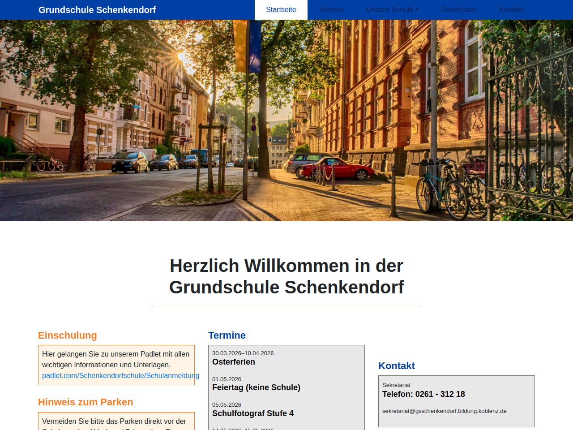Click the sekretariat email address
Viewport: 573px width, 430px height.
444,411
